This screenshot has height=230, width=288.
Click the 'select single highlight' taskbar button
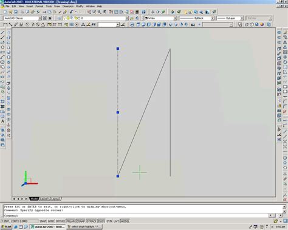tap(84, 227)
